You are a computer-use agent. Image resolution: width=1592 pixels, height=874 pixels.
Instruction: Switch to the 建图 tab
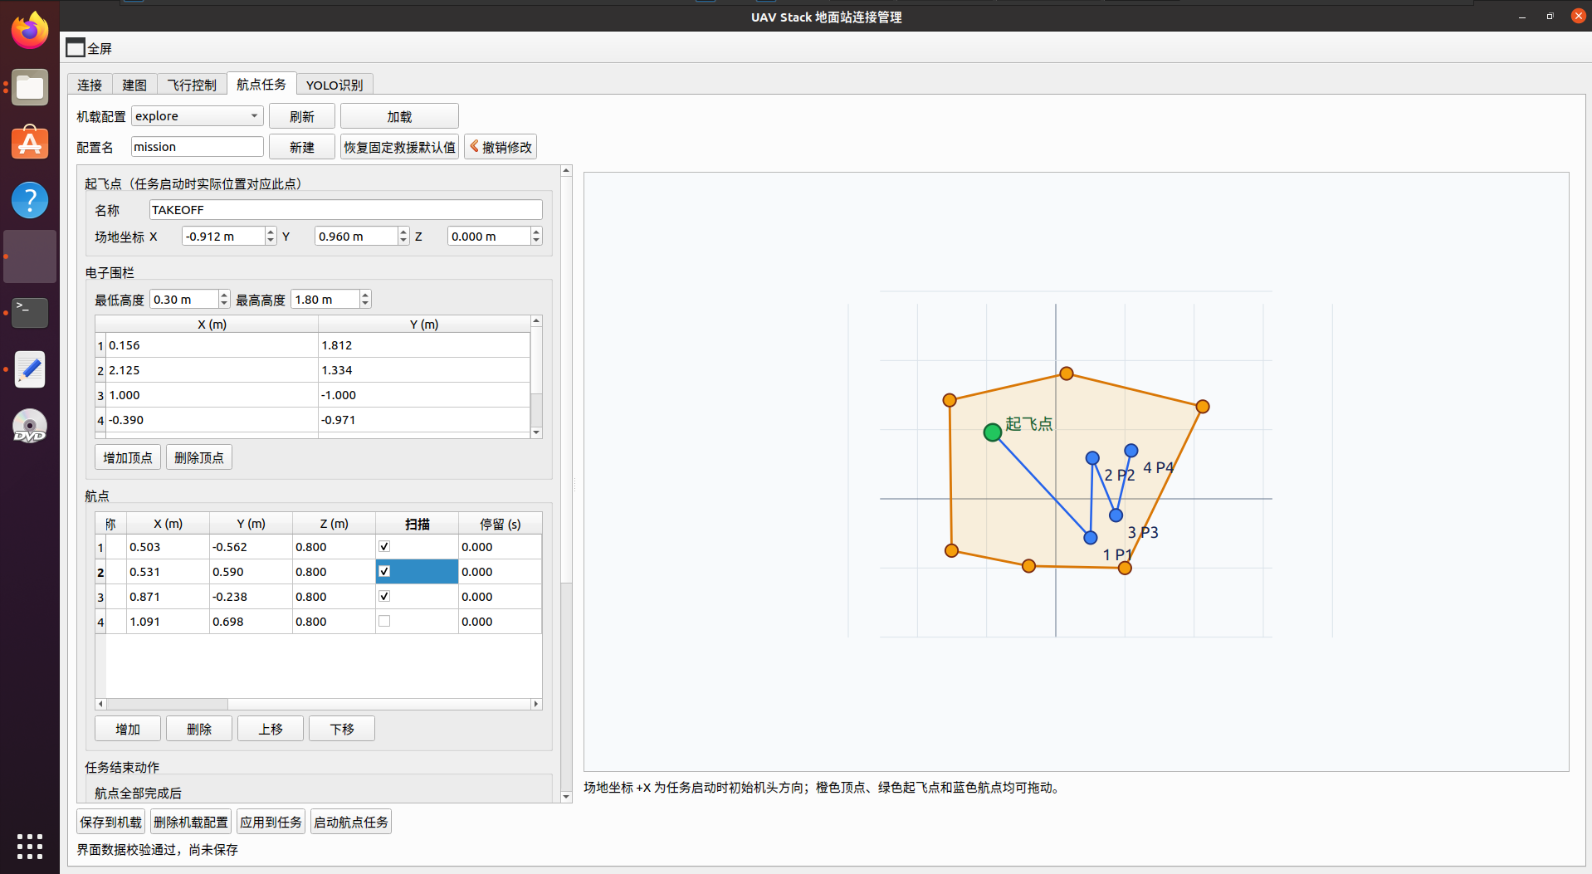(134, 85)
